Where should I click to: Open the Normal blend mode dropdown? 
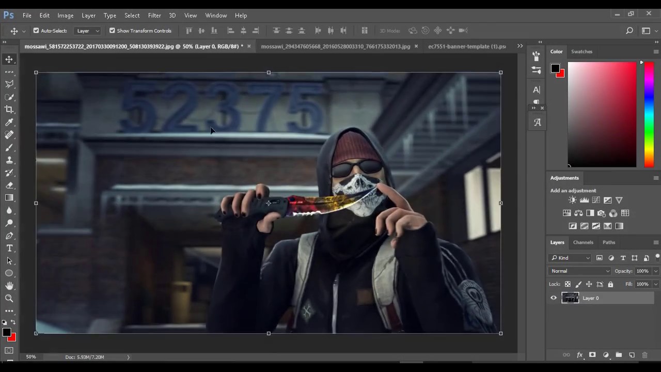tap(580, 271)
